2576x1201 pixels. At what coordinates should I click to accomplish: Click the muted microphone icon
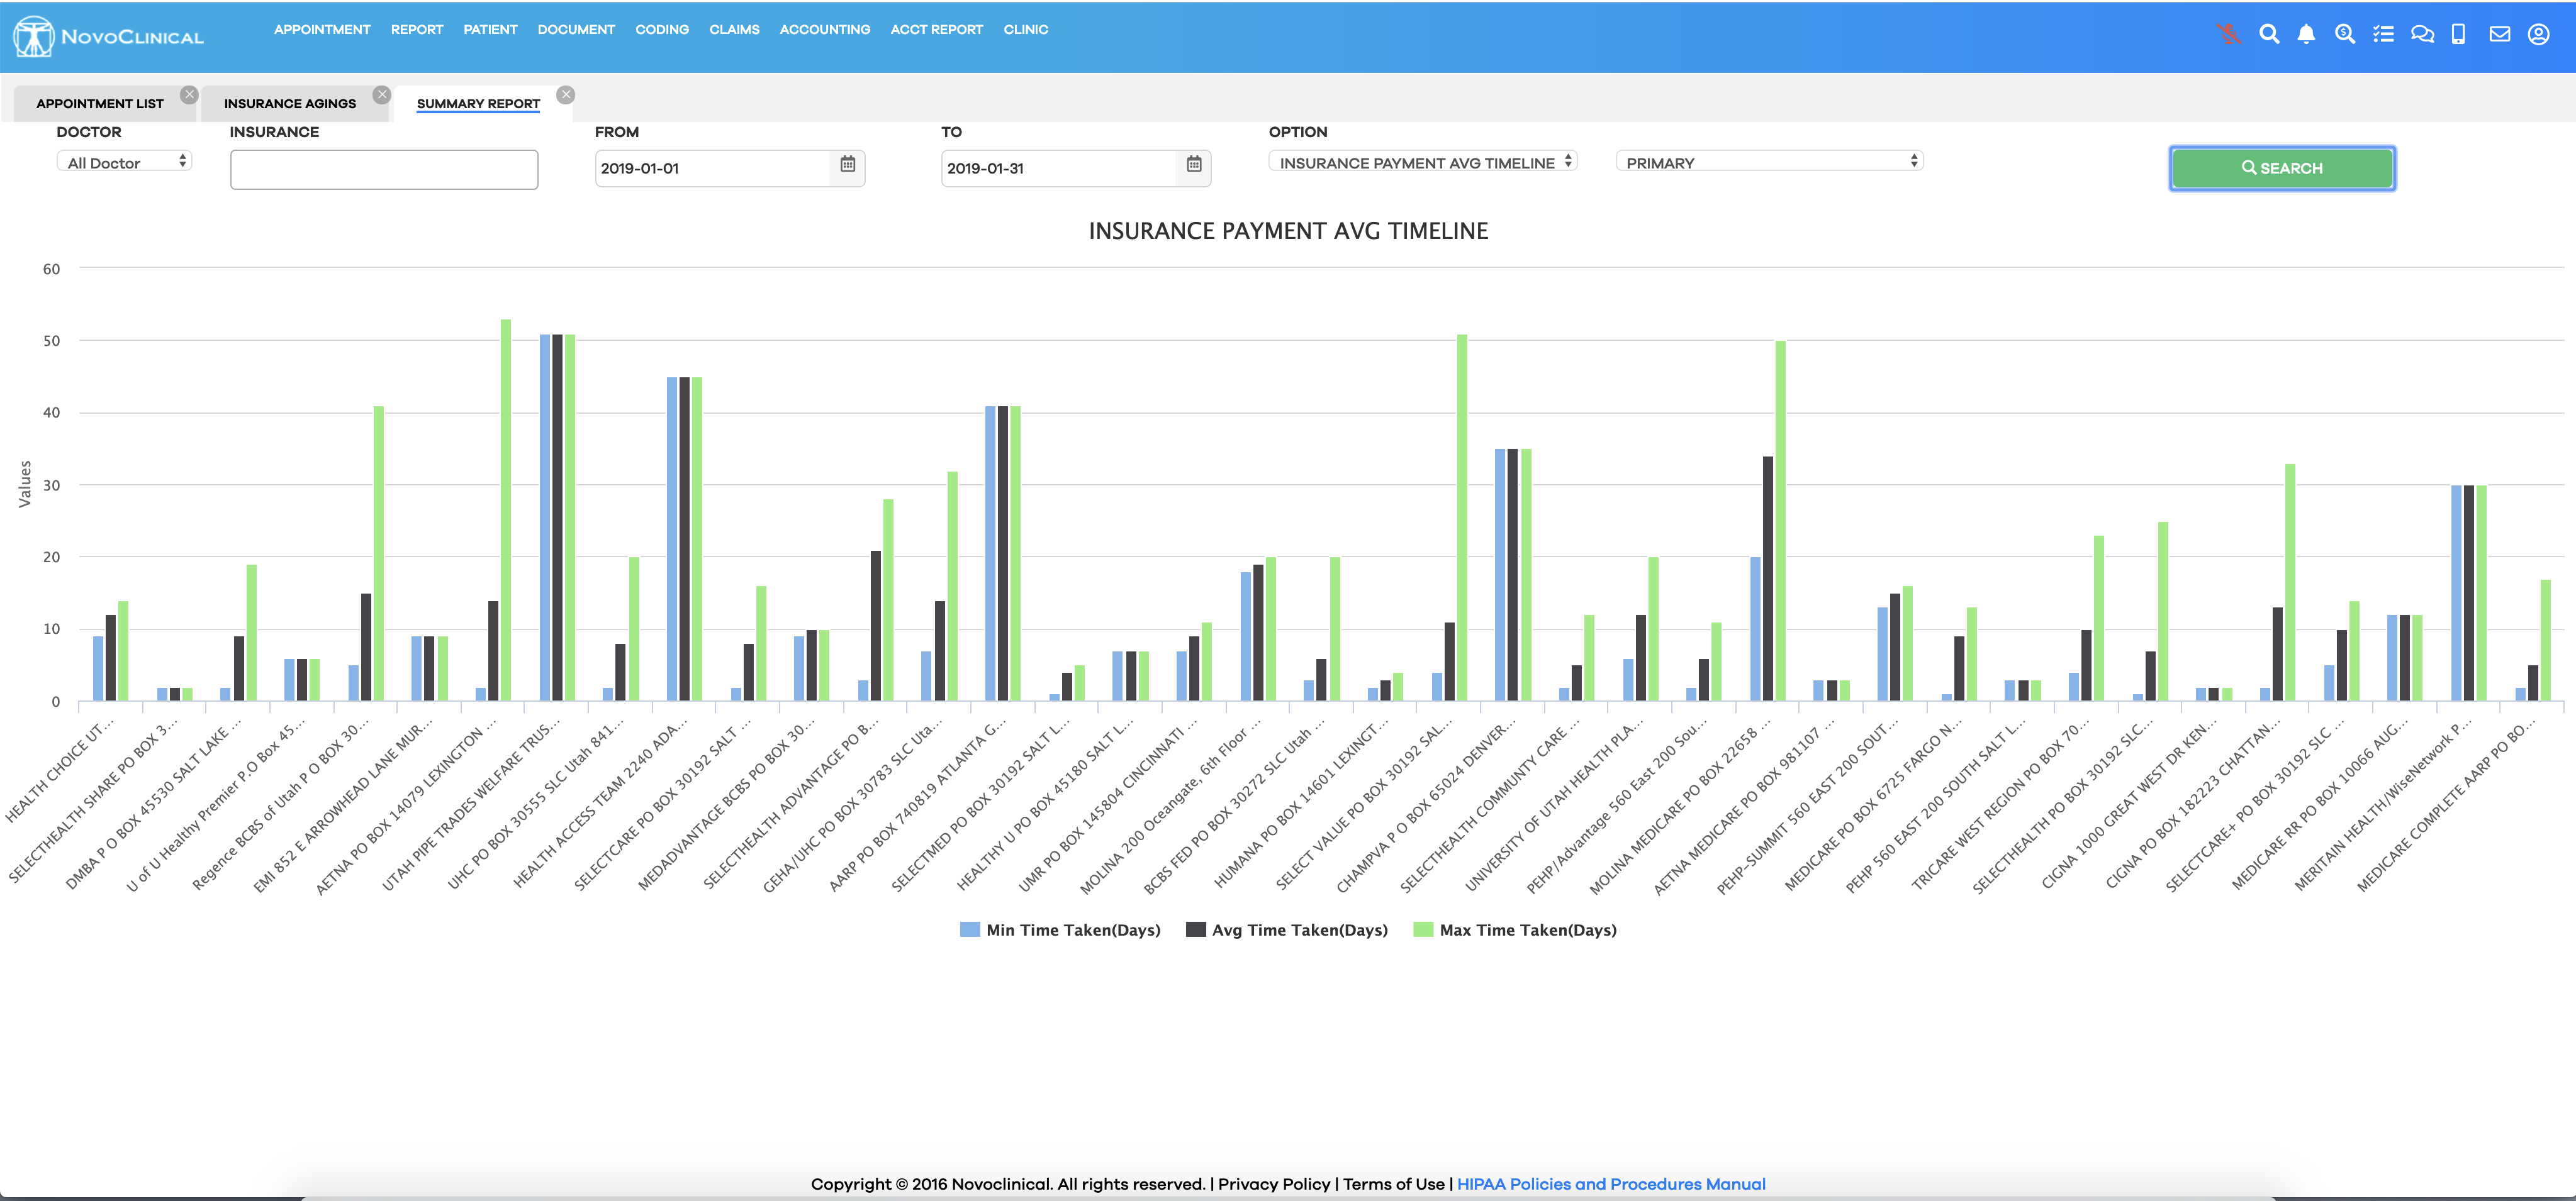coord(2228,34)
